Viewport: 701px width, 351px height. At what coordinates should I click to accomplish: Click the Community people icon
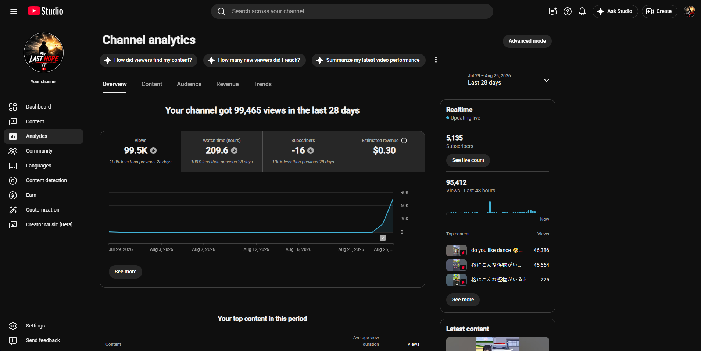tap(13, 151)
